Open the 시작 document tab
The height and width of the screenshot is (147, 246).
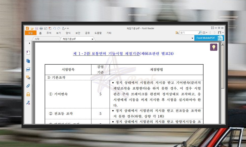pyautogui.click(x=46, y=39)
